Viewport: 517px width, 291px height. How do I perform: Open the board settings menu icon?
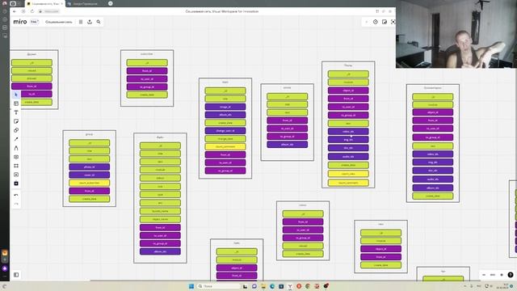(x=81, y=22)
